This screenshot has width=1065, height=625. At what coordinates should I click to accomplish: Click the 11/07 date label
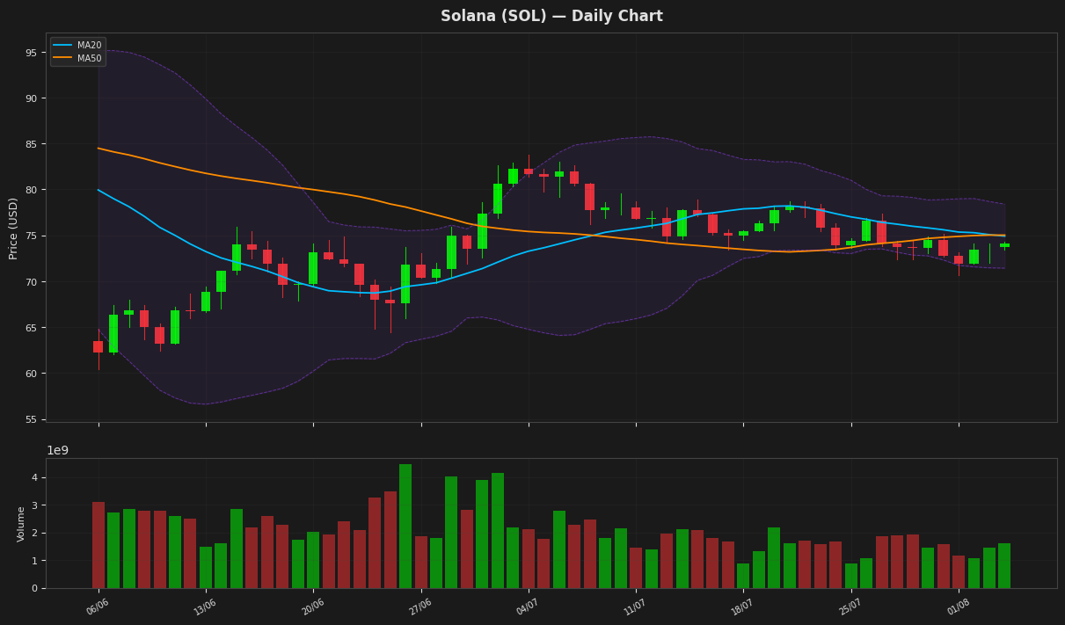(x=635, y=607)
